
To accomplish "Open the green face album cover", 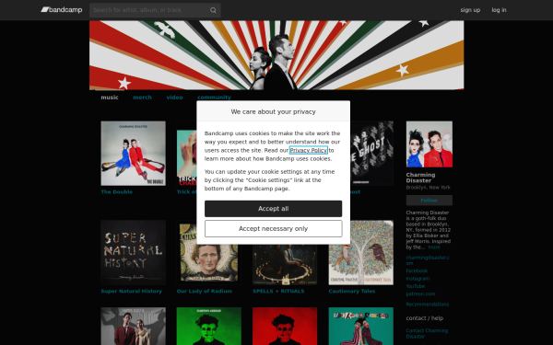I will pyautogui.click(x=209, y=326).
